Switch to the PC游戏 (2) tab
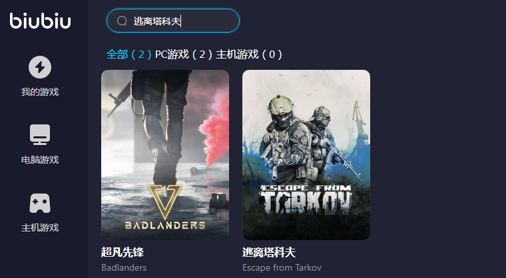The height and width of the screenshot is (278, 506). [x=184, y=54]
